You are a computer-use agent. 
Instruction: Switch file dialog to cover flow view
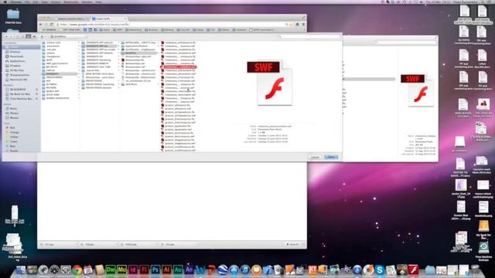coord(34,36)
